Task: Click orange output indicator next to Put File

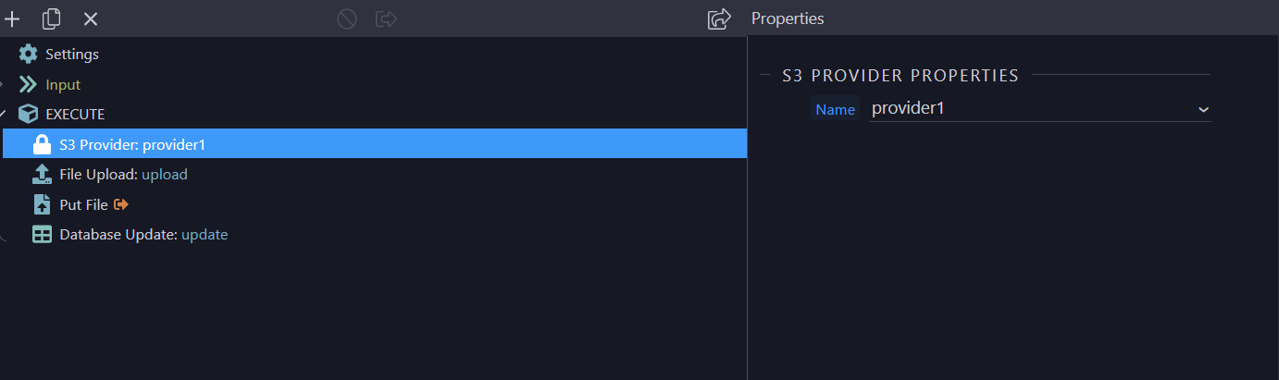Action: point(120,204)
